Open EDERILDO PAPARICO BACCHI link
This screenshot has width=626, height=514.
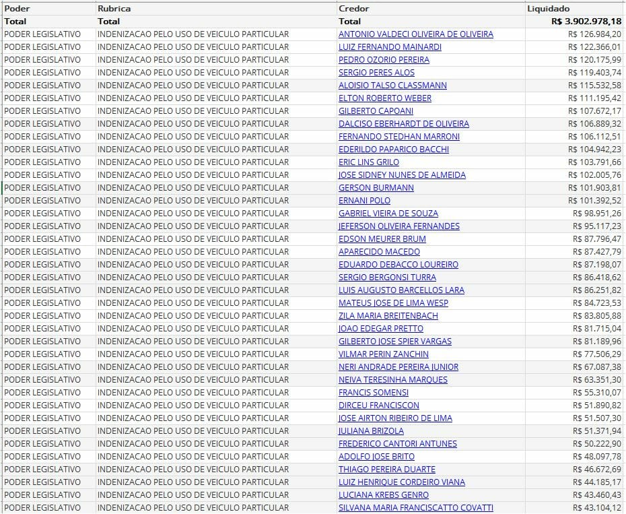click(x=394, y=150)
